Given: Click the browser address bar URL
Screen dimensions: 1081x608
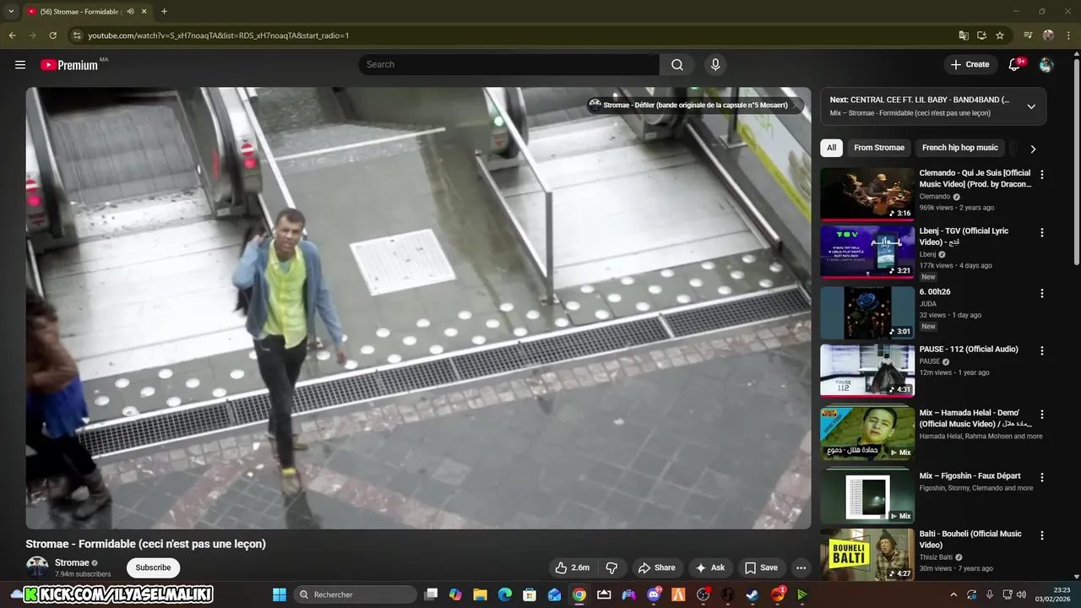Looking at the screenshot, I should (x=219, y=35).
